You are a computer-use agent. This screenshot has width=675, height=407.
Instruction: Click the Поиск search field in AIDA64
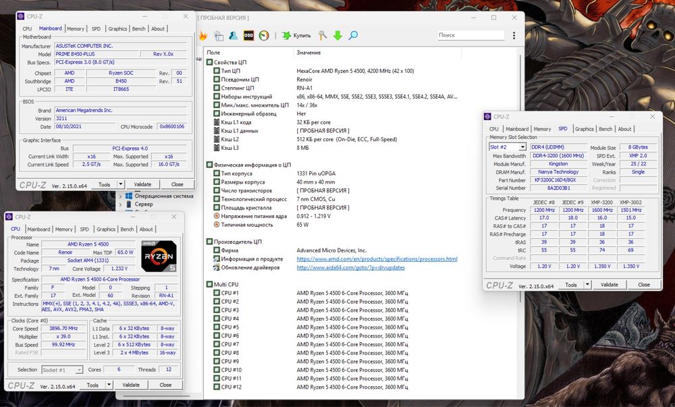(x=470, y=35)
